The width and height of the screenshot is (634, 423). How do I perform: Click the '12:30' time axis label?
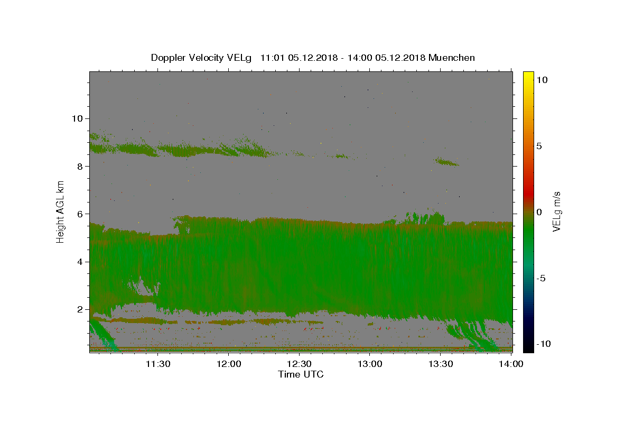[x=300, y=364]
